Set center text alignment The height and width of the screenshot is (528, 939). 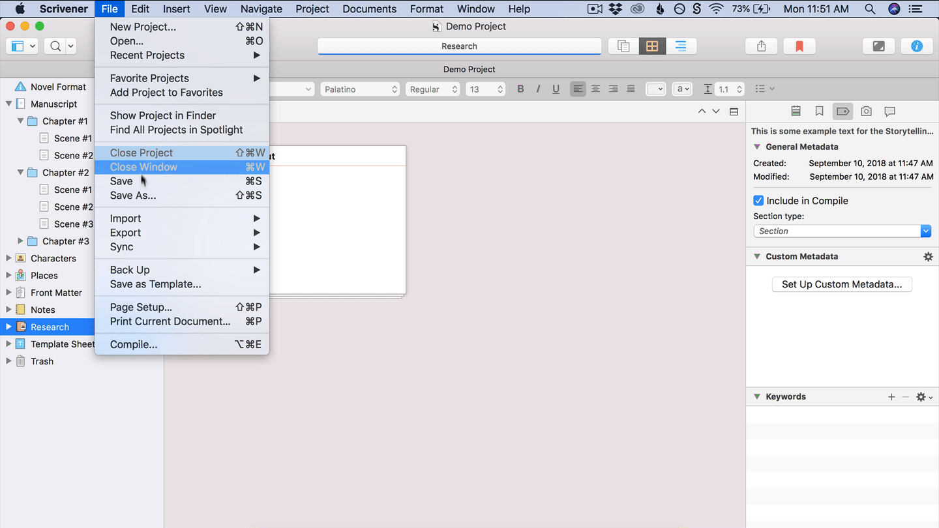(595, 89)
